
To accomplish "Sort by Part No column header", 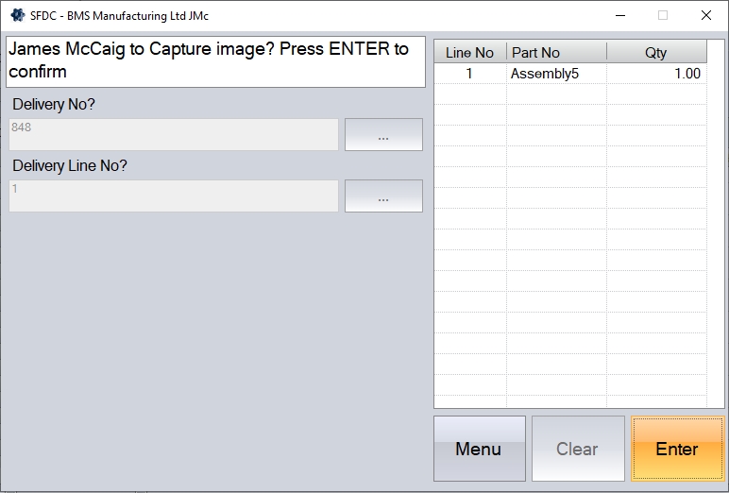I will (556, 53).
